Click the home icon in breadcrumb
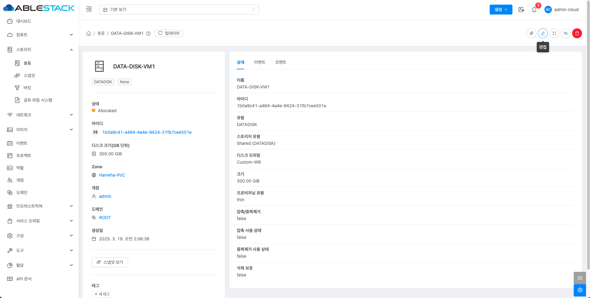The width and height of the screenshot is (590, 298). point(89,33)
